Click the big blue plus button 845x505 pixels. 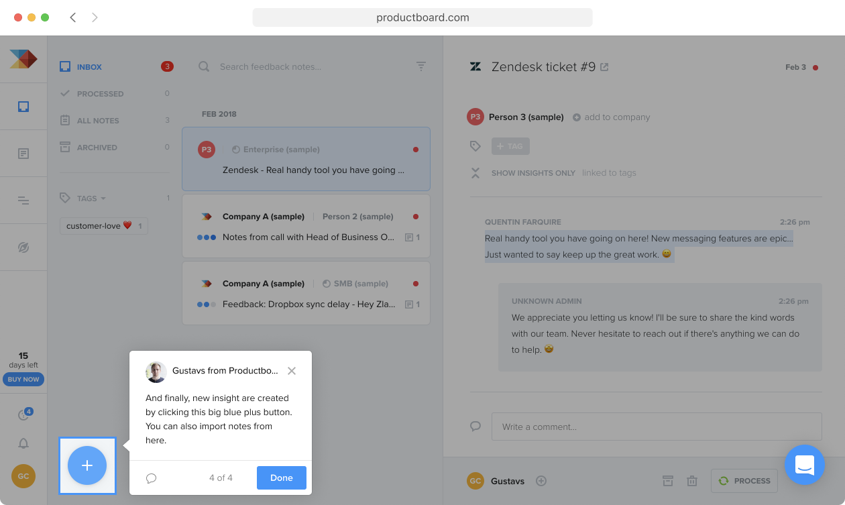(x=87, y=465)
